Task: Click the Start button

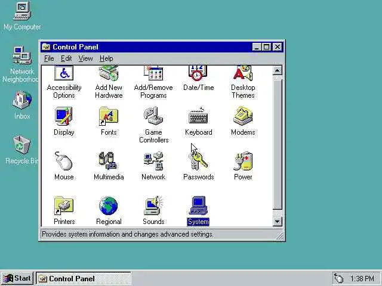Action: [17, 278]
